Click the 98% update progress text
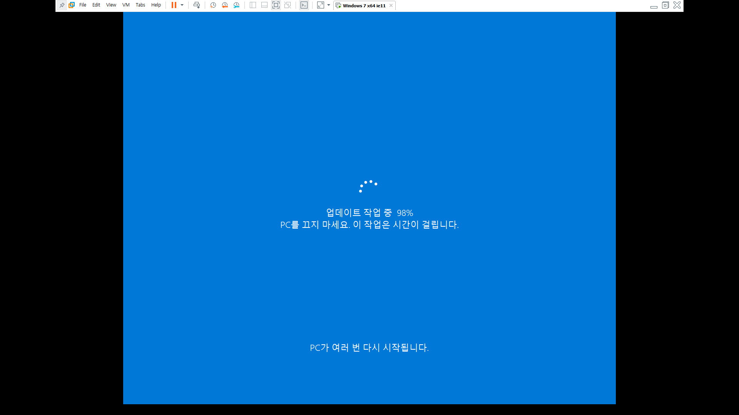739x415 pixels. pyautogui.click(x=405, y=213)
